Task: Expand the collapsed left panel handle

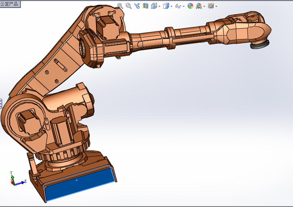Action: click(x=1, y=104)
